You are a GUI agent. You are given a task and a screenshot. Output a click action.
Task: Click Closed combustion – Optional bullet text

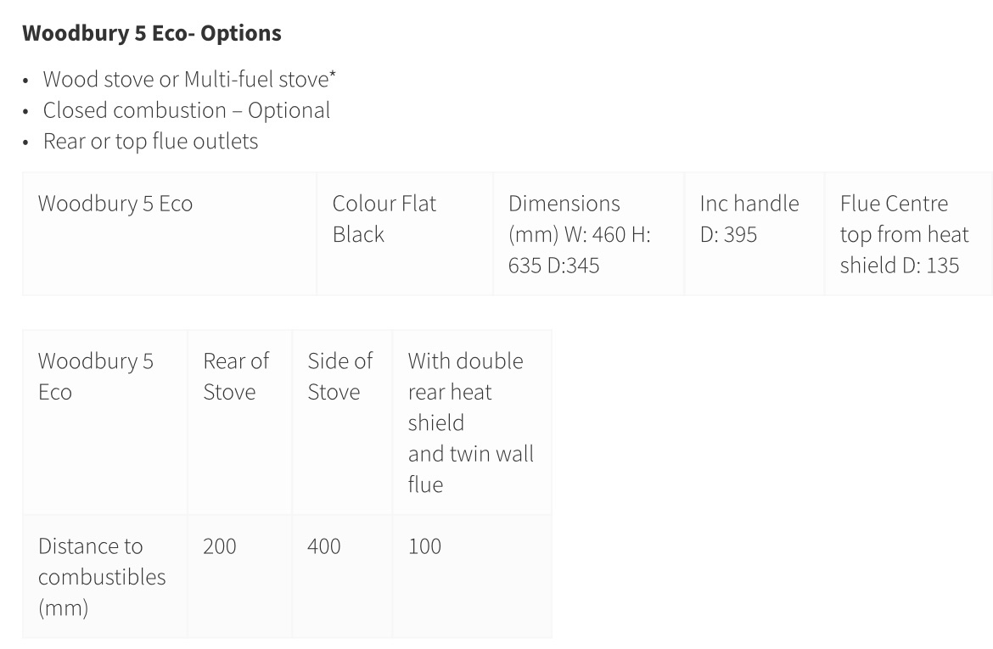point(186,110)
